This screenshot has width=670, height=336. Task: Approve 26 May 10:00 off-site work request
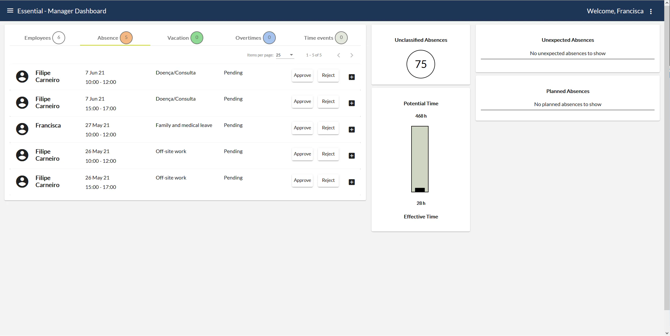coord(302,154)
